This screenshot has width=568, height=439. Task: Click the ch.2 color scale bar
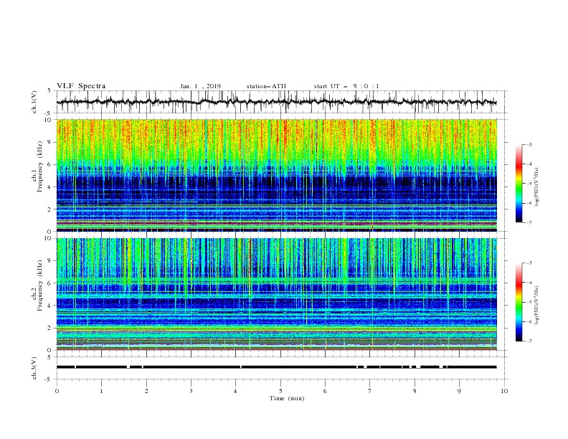pyautogui.click(x=519, y=302)
